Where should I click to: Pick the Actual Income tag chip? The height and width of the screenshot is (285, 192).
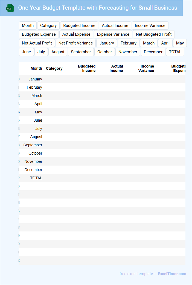pyautogui.click(x=115, y=26)
